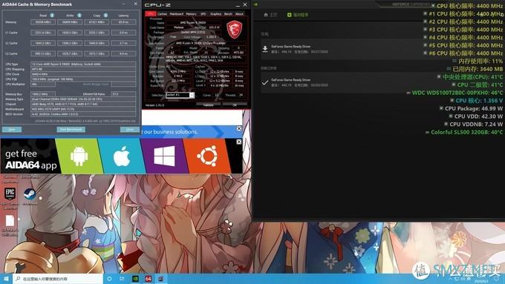Click the MSI dragon shield logo in CPU-Z
This screenshot has height=284, width=505.
(234, 29)
